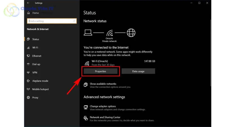Select the Status globe icon in sidebar
231x127 pixels.
(28, 39)
